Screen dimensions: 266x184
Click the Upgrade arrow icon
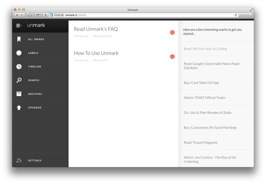(x=19, y=107)
